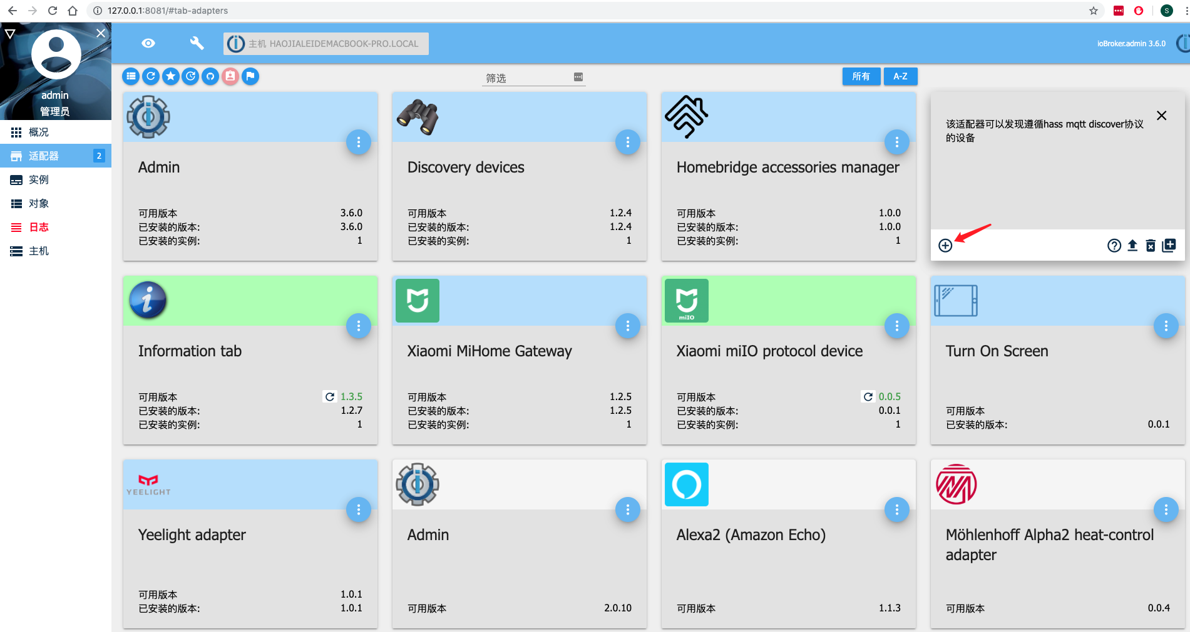
Task: Open Discovery devices card options menu
Action: point(628,143)
